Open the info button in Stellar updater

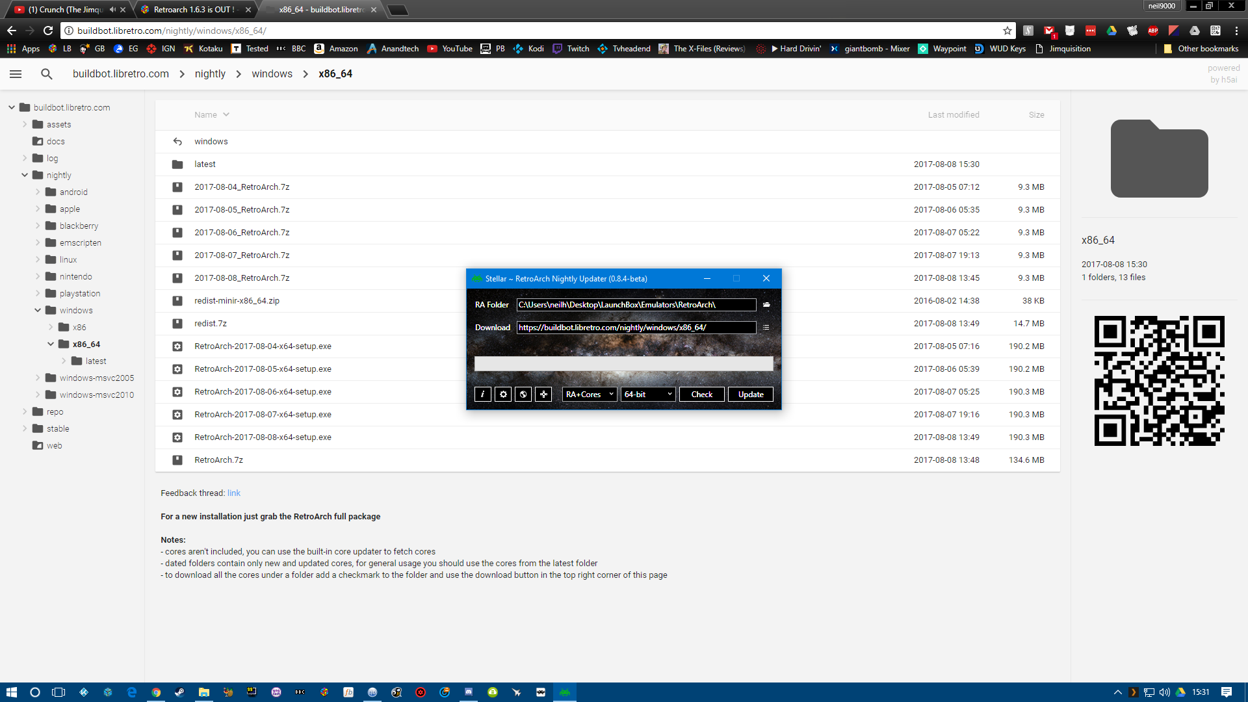pos(482,394)
